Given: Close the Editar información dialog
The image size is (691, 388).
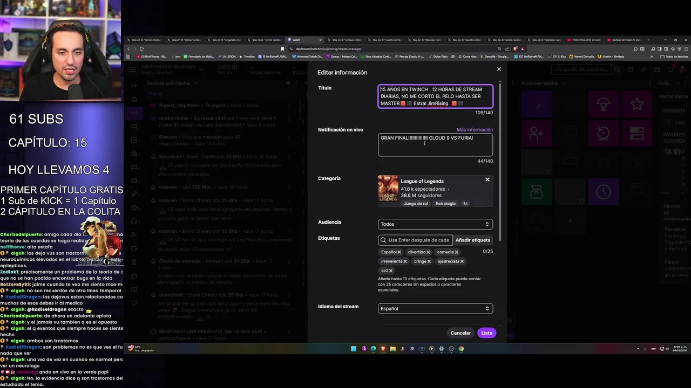Looking at the screenshot, I should pos(499,69).
